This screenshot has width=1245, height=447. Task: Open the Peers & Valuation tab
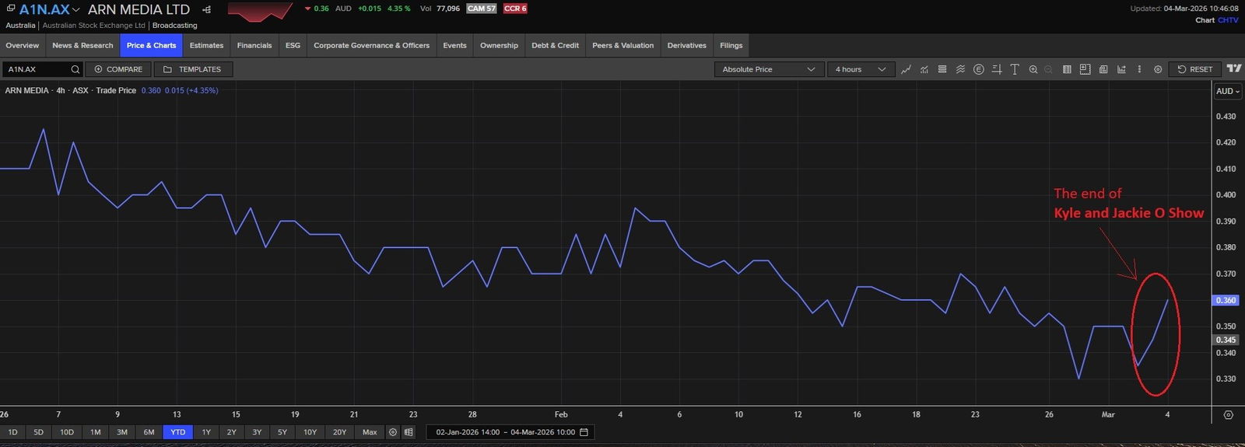[x=622, y=45]
